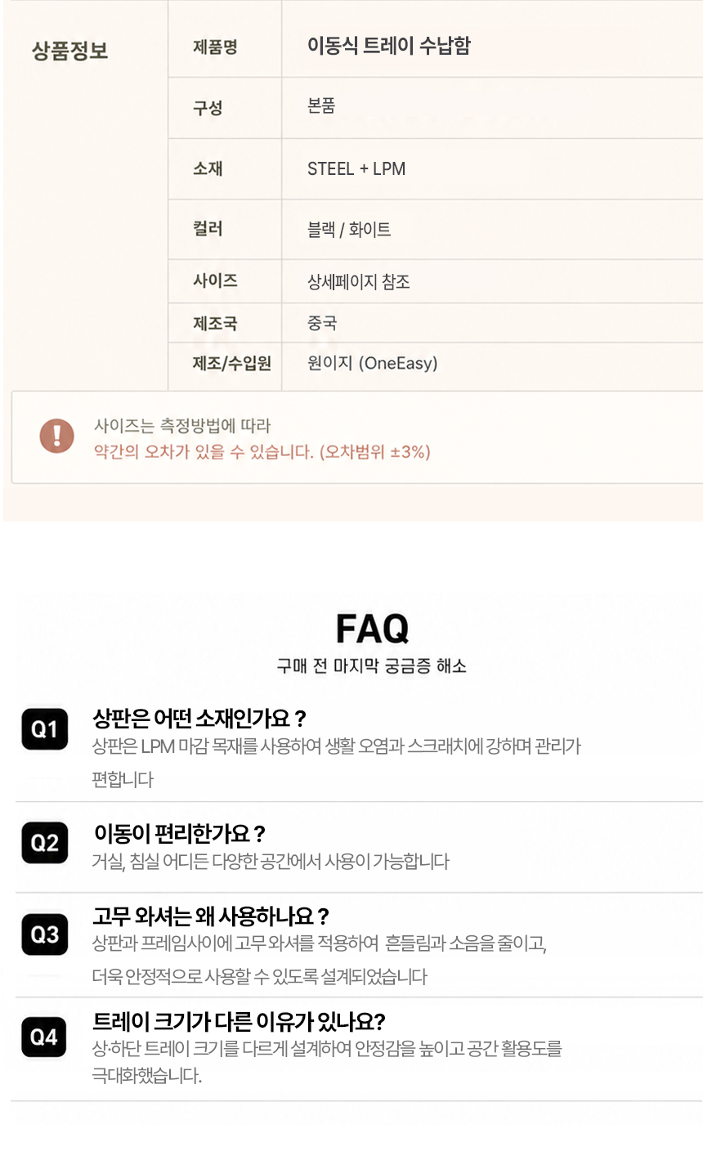Expand the question 이동이 편리한가요?
This screenshot has height=1165, width=703.
point(180,834)
